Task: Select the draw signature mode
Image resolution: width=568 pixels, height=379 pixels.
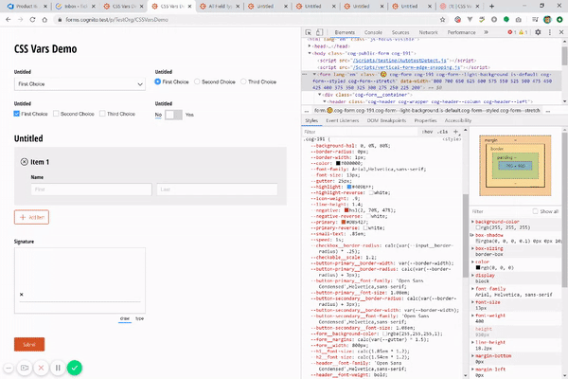Action: [x=125, y=318]
